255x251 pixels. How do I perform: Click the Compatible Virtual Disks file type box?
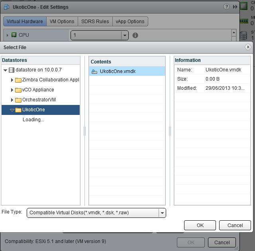(96, 213)
